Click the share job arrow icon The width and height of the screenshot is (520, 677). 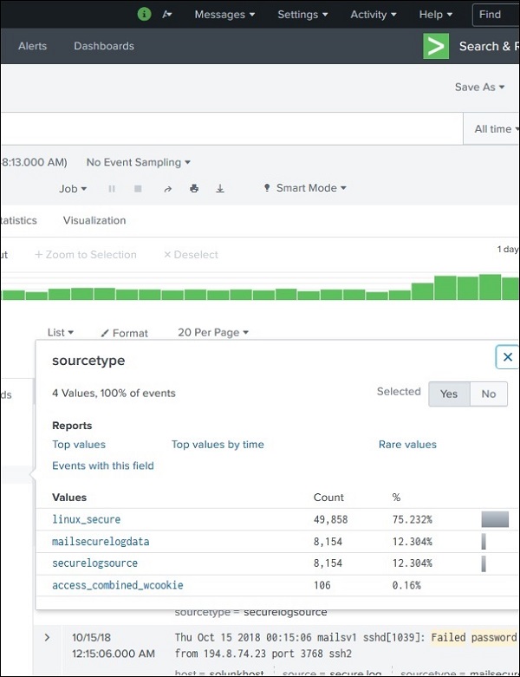tap(166, 188)
